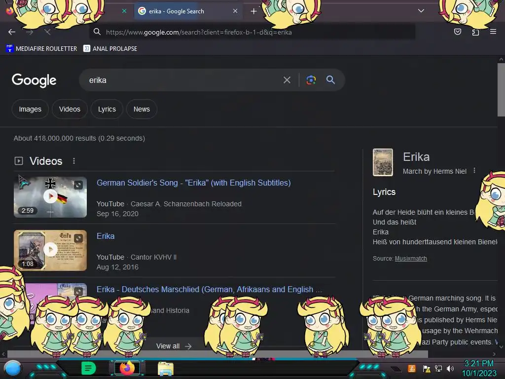505x379 pixels.
Task: Go back with the browser back arrow
Action: (x=12, y=32)
